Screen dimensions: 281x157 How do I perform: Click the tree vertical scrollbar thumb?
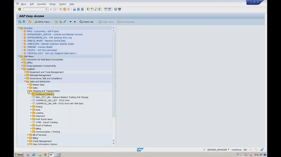coord(114,75)
